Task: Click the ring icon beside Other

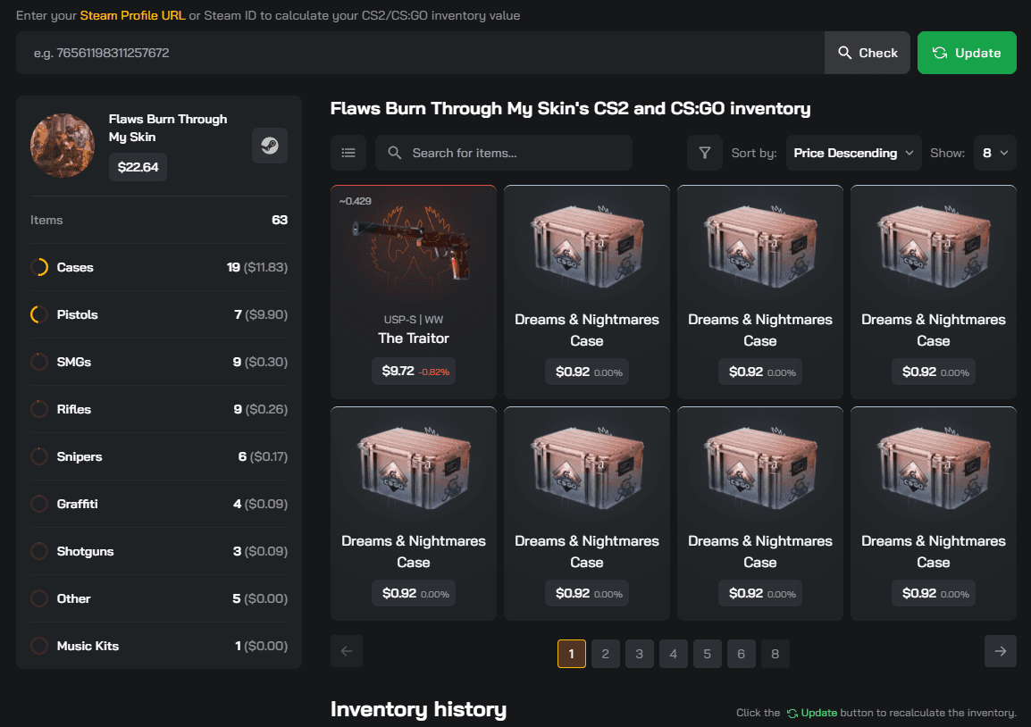Action: click(39, 598)
